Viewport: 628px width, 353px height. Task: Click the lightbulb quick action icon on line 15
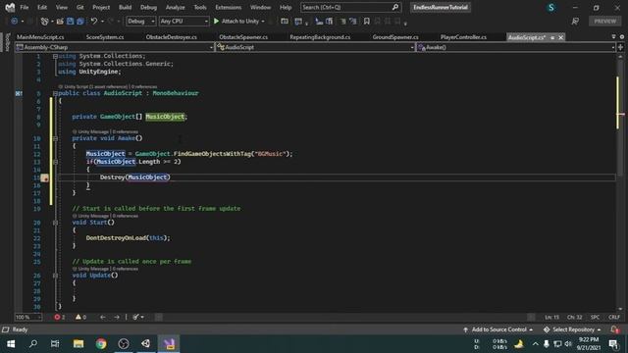[44, 178]
